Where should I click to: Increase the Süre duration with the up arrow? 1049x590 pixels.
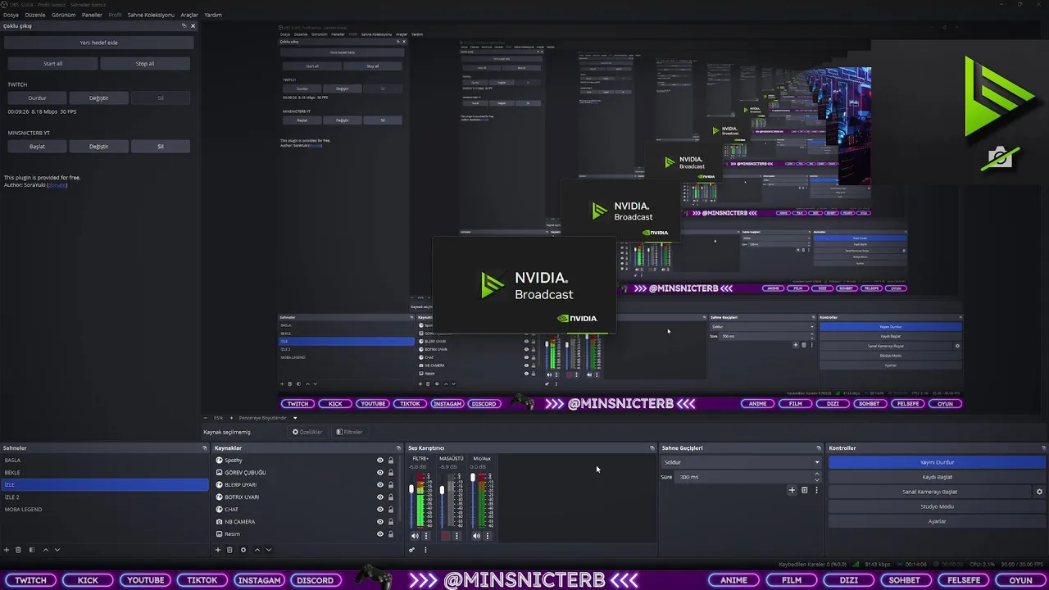pos(816,474)
